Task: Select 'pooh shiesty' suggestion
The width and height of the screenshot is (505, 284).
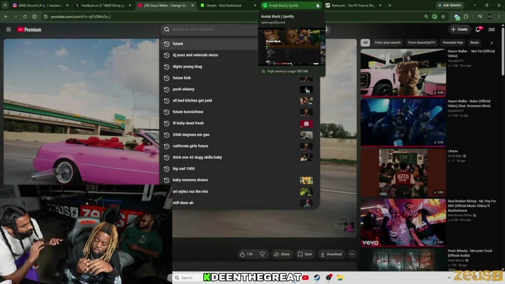Action: tap(239, 89)
